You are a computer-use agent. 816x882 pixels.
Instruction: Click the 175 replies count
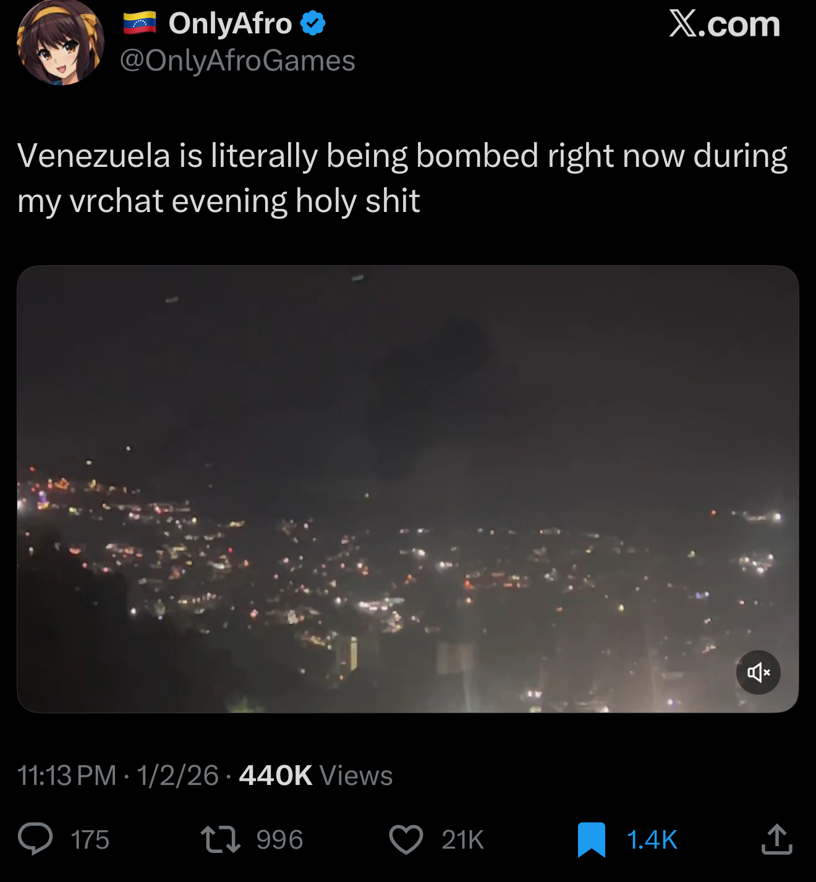(x=90, y=840)
